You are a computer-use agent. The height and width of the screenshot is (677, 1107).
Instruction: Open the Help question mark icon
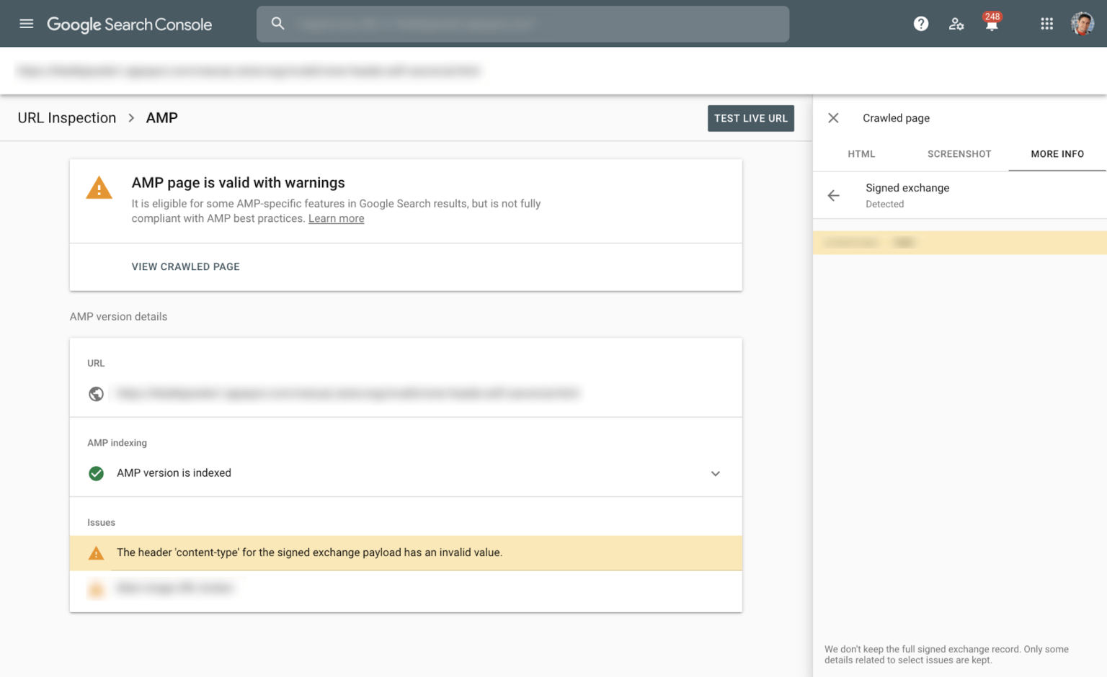(x=920, y=24)
